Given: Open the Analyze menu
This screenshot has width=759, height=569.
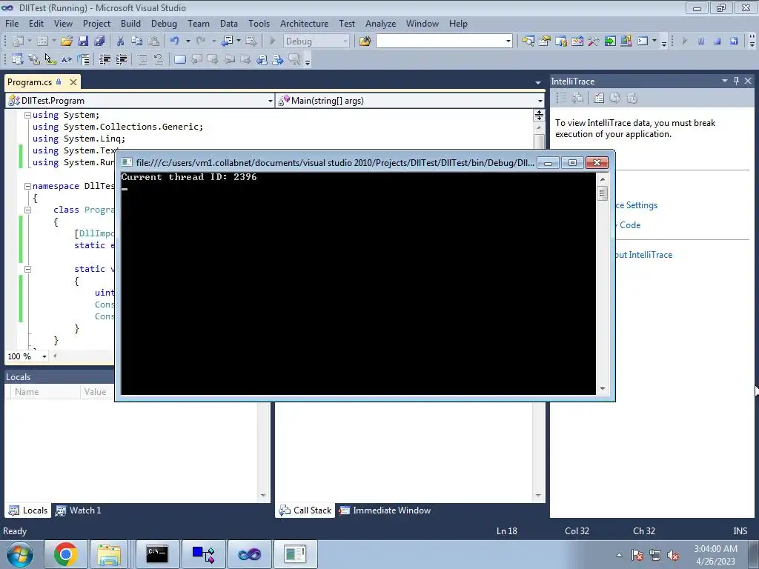Looking at the screenshot, I should pos(380,23).
